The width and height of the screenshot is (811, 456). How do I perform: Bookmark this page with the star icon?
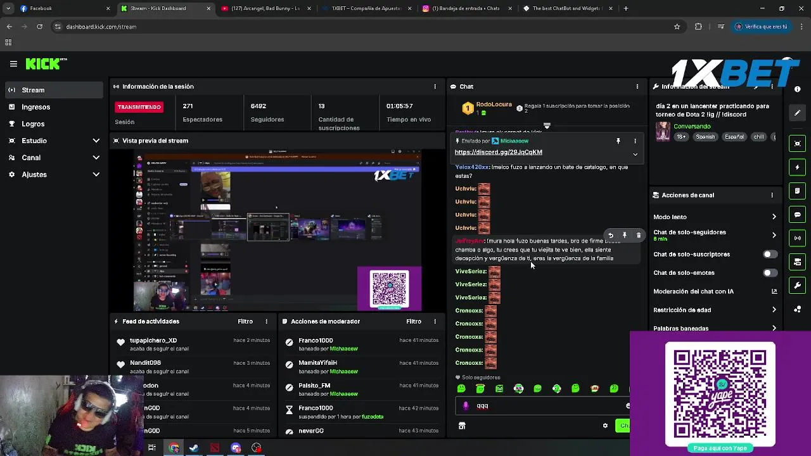coord(677,27)
